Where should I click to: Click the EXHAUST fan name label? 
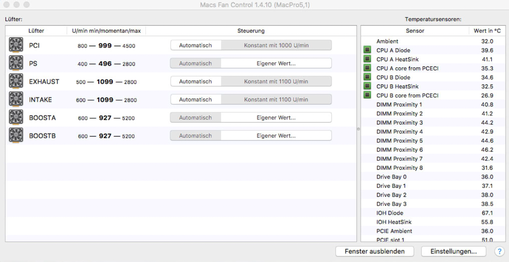[x=44, y=81]
